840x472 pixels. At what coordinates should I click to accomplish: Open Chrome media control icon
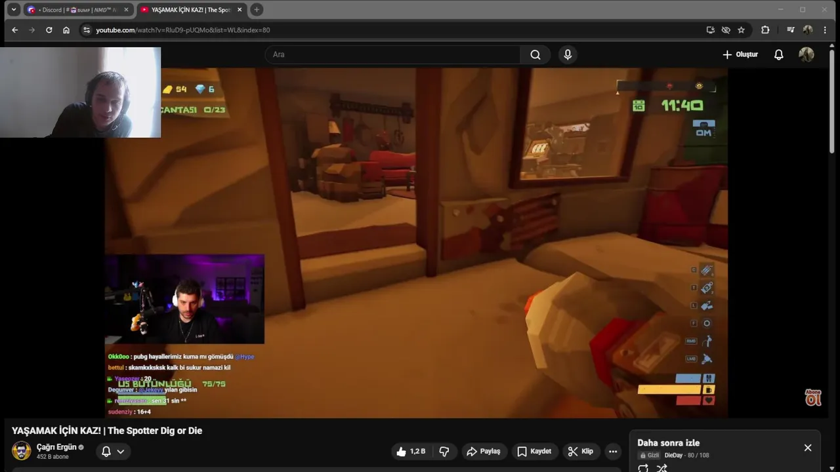coord(791,29)
